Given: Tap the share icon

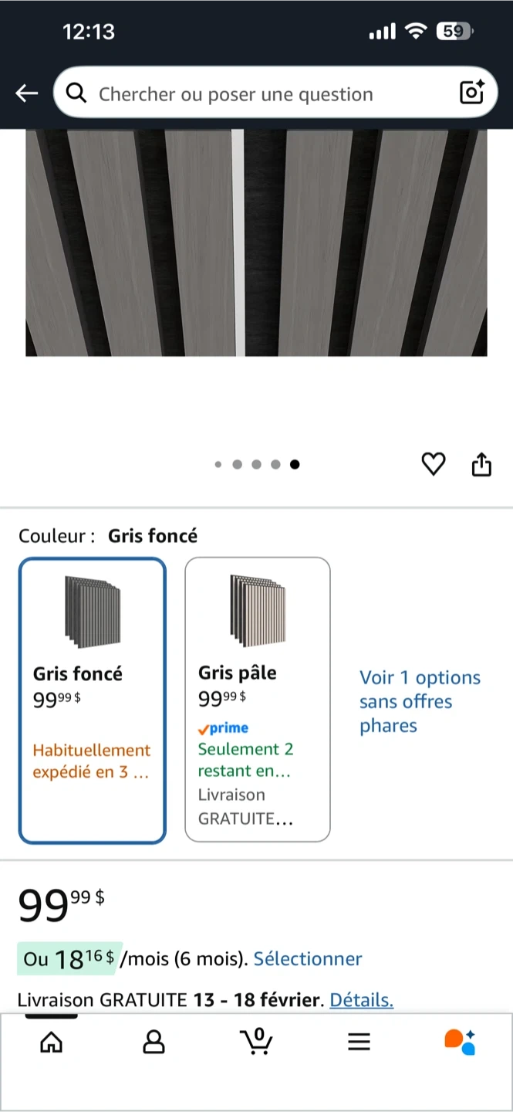Looking at the screenshot, I should [x=481, y=464].
